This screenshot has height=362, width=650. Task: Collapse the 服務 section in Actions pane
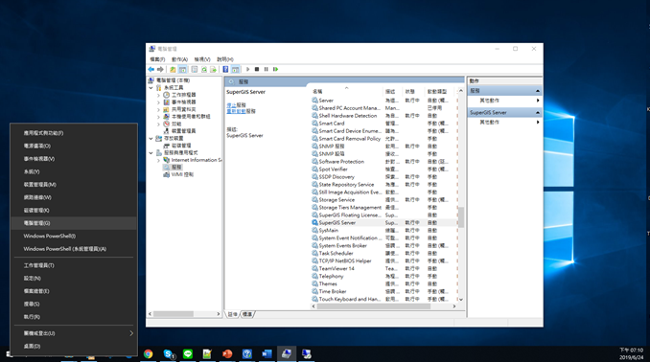538,91
